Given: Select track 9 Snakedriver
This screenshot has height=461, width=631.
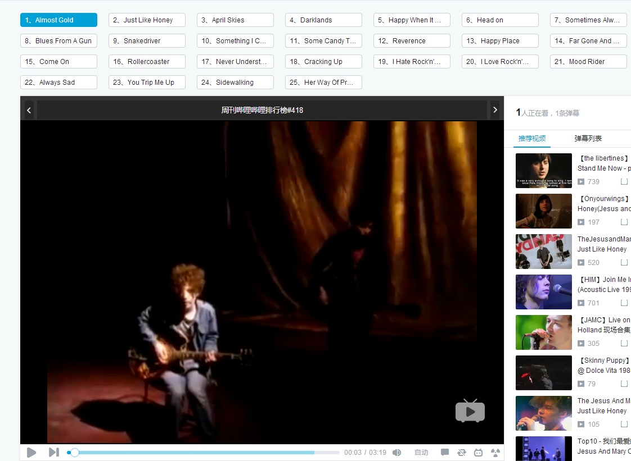Looking at the screenshot, I should (147, 40).
